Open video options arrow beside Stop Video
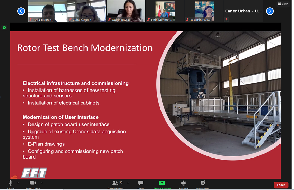Image resolution: width=294 pixels, height=190 pixels. pos(42,183)
